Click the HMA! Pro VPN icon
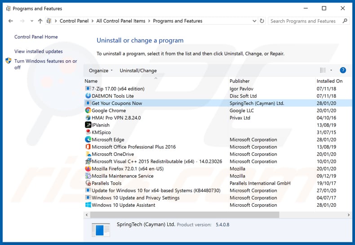The width and height of the screenshot is (355, 245). [88, 118]
